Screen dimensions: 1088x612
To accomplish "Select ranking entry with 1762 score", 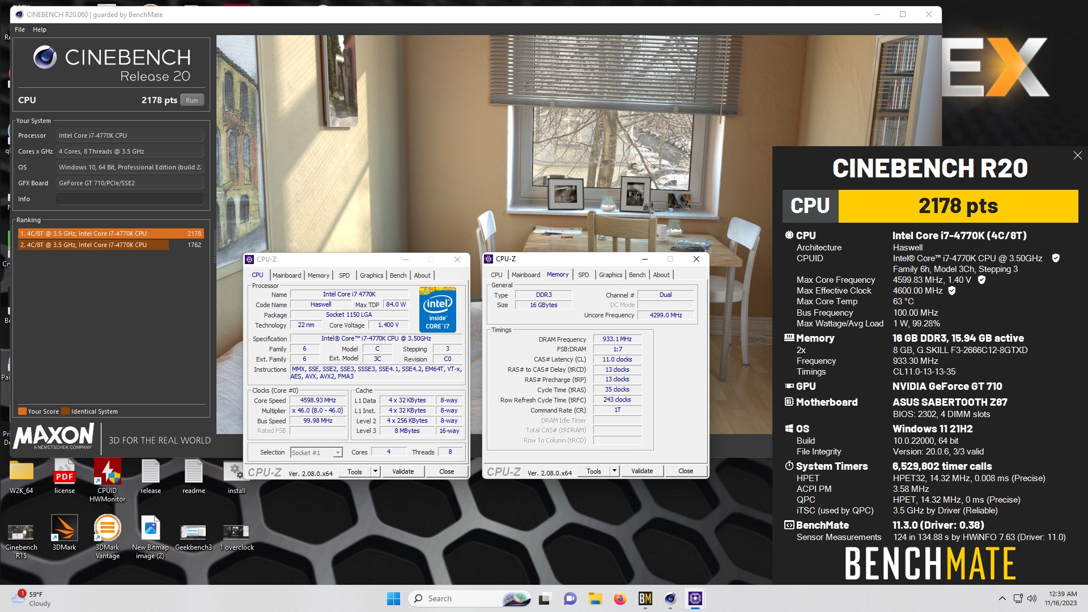I will tap(111, 245).
